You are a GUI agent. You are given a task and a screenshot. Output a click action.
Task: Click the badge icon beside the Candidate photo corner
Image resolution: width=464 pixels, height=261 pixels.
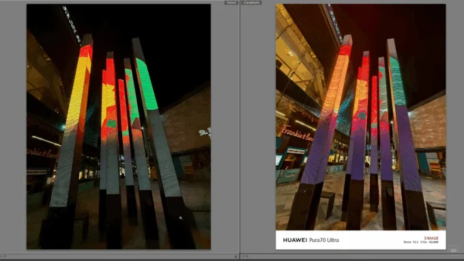tap(453, 250)
